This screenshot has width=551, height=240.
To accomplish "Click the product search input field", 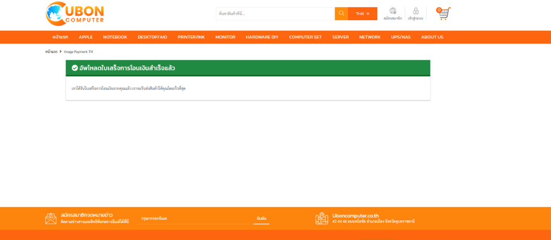I will 275,14.
